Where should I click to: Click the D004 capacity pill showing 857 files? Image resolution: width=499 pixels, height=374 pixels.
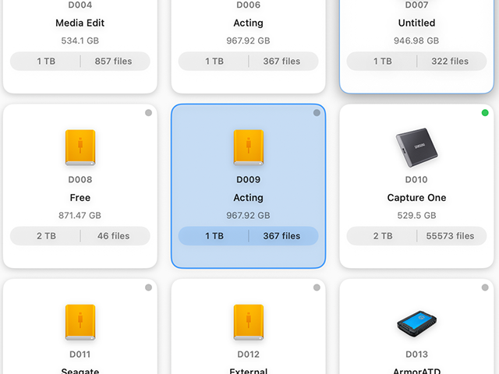tap(80, 61)
